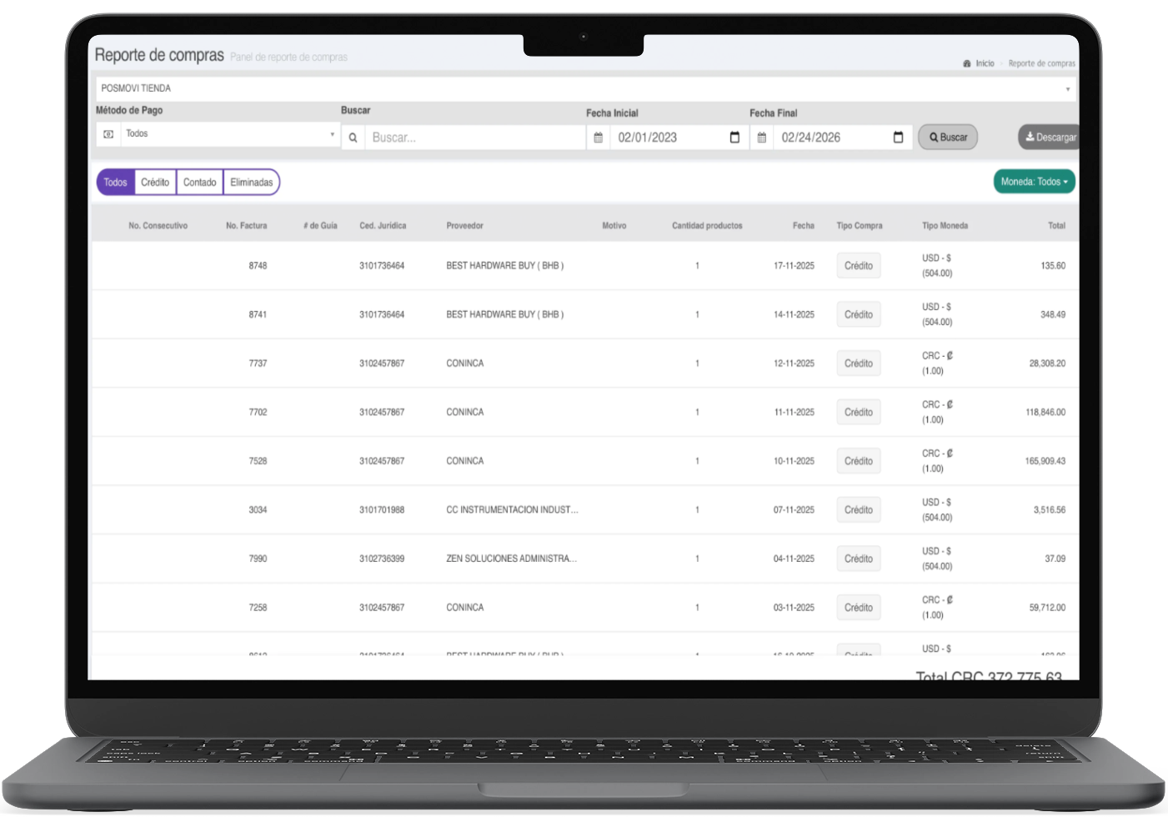
Task: Click the magnifying glass in the Buscar field
Action: tap(353, 138)
